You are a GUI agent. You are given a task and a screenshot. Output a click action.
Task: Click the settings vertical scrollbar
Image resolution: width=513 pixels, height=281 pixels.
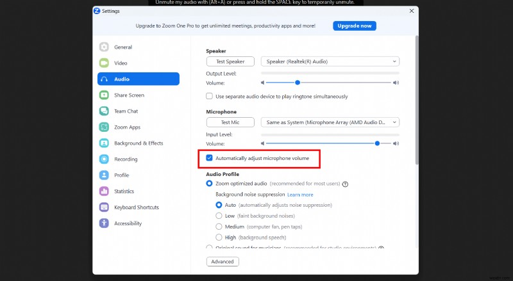point(417,100)
